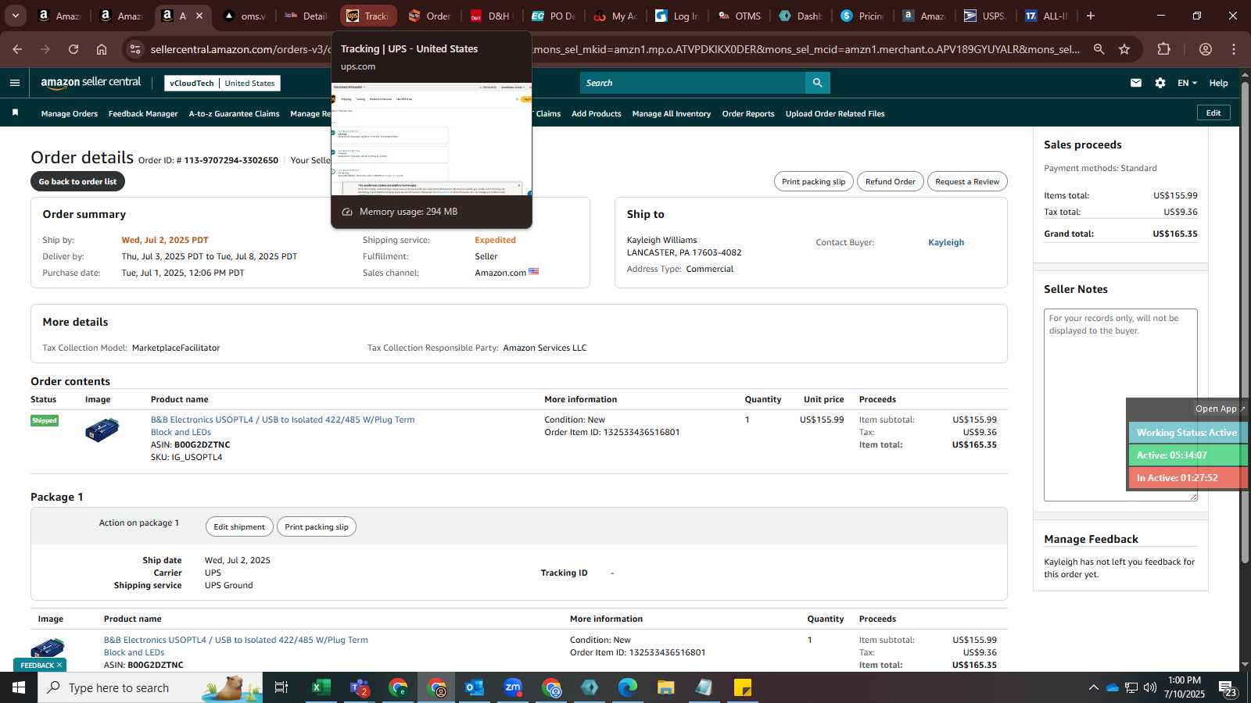1251x703 pixels.
Task: Click the Seller Central search field
Action: (x=692, y=83)
